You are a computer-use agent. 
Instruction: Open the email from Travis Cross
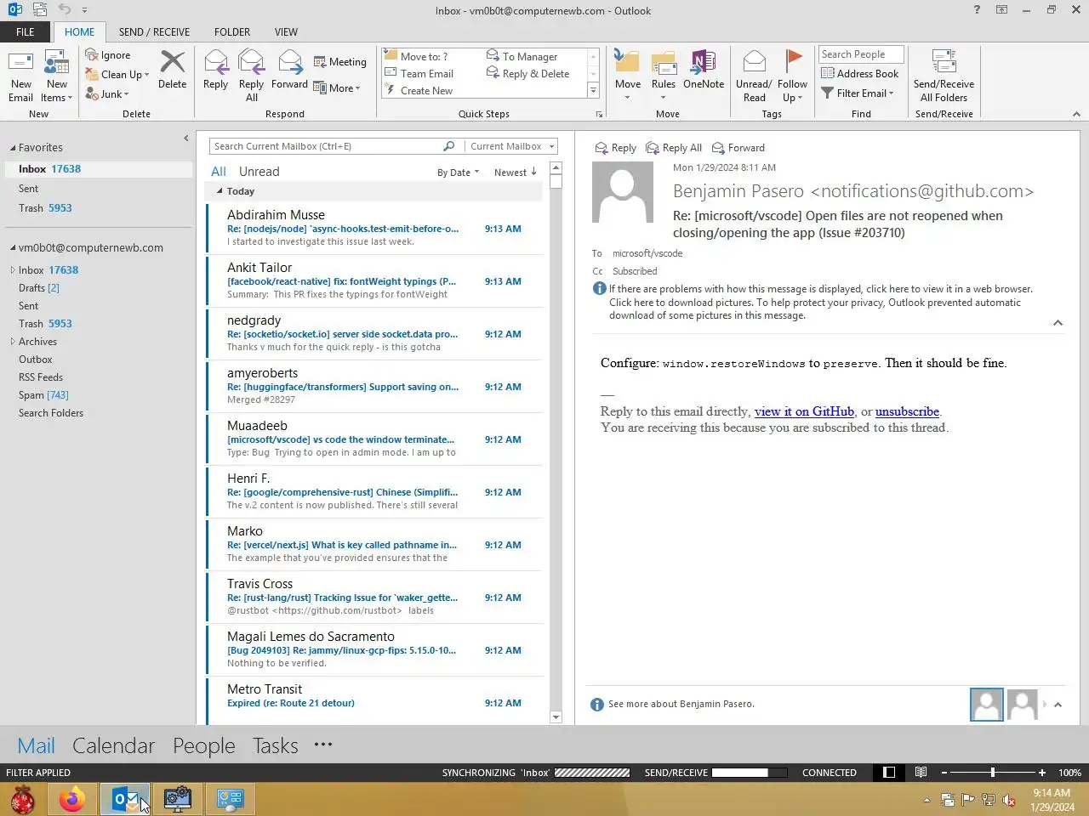pos(374,597)
